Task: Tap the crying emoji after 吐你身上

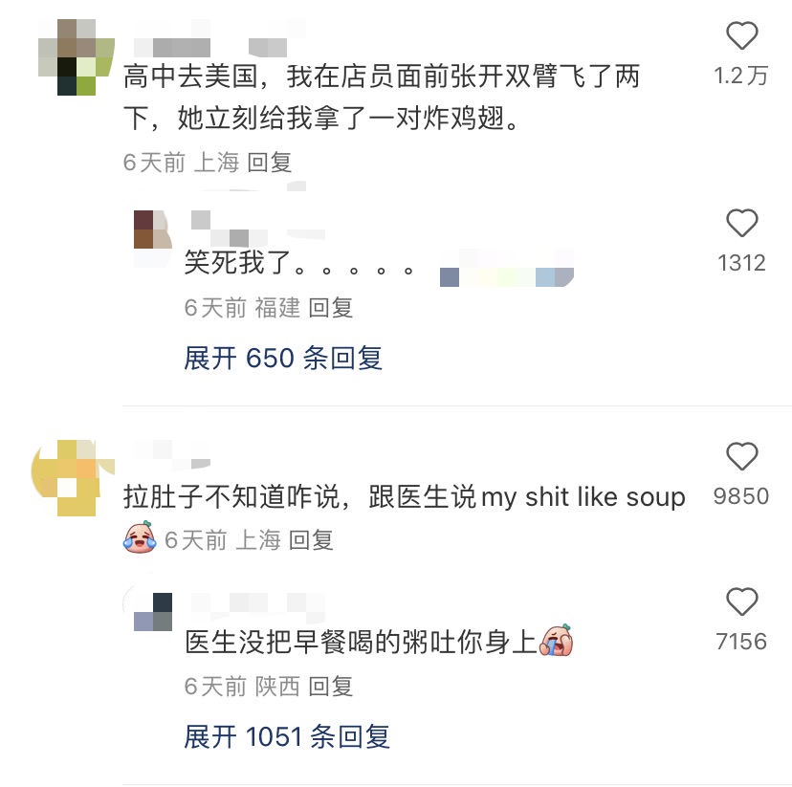Action: click(x=556, y=641)
